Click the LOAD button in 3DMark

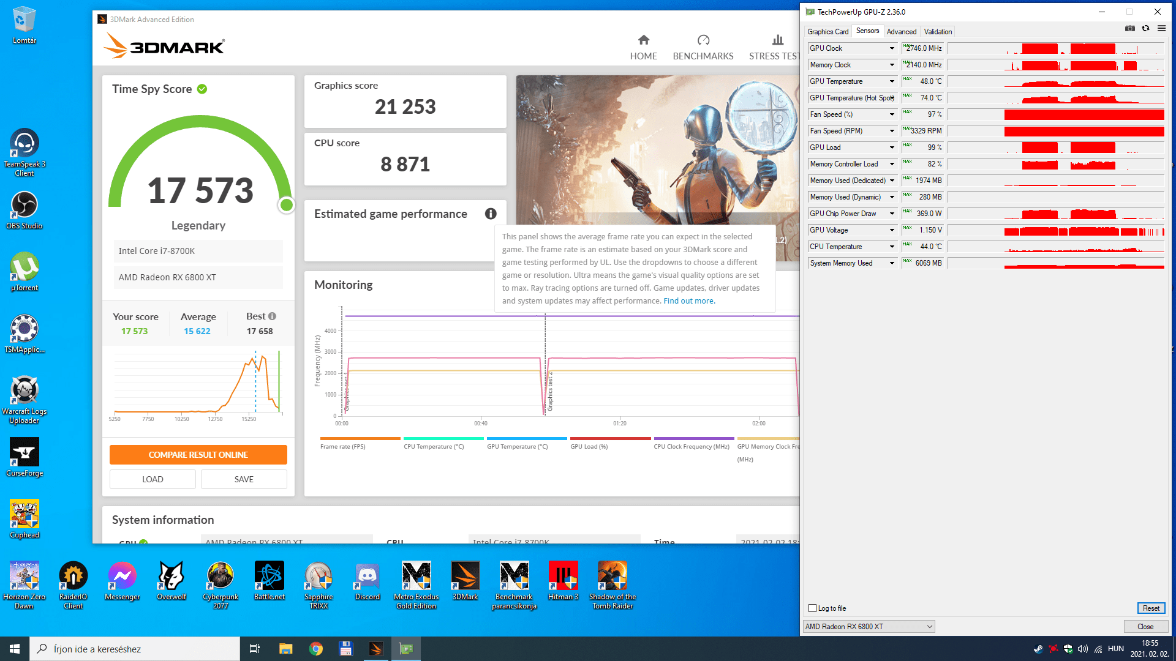[x=153, y=479]
